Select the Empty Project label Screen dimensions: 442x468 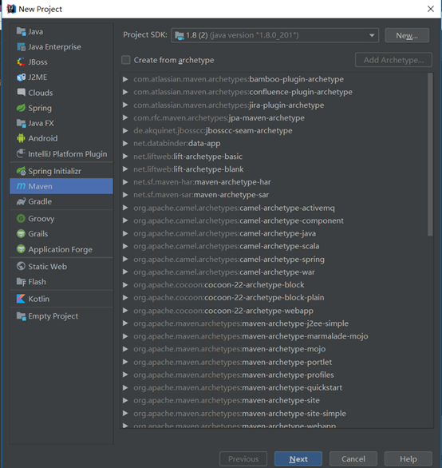(53, 316)
